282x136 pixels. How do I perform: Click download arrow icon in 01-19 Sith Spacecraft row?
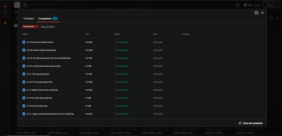116,98
